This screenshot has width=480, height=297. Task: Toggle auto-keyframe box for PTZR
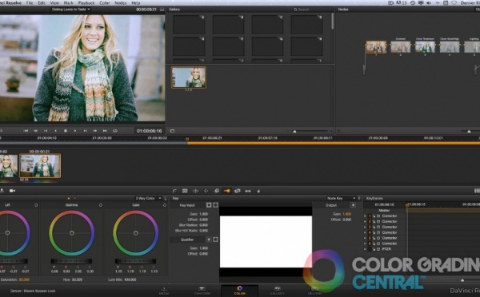click(378, 249)
